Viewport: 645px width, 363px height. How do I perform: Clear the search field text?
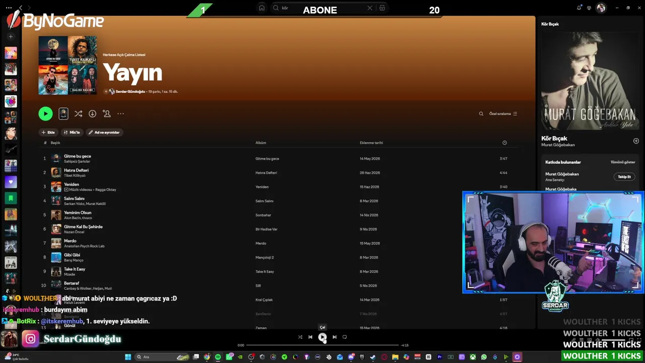pos(370,8)
